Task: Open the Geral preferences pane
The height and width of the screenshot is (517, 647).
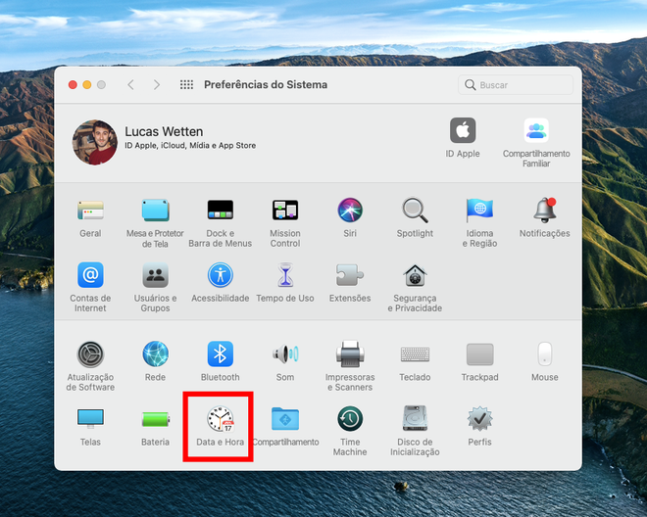Action: point(90,211)
